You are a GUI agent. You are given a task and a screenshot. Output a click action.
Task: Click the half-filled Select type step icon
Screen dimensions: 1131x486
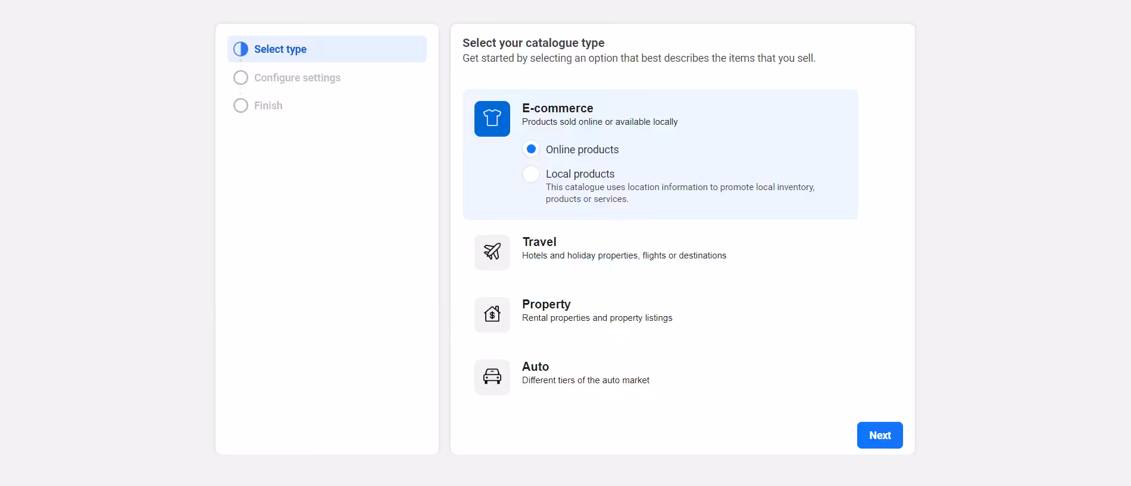(x=240, y=49)
